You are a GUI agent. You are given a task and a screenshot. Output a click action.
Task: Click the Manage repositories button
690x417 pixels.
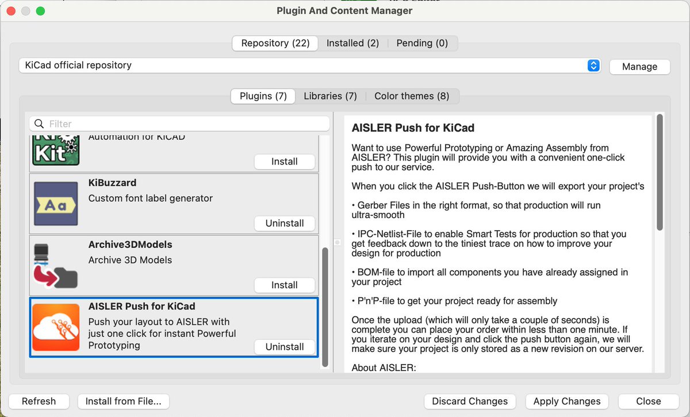(639, 67)
